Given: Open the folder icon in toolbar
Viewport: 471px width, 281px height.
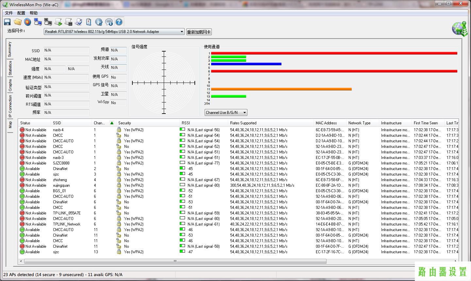Looking at the screenshot, I should [17, 22].
